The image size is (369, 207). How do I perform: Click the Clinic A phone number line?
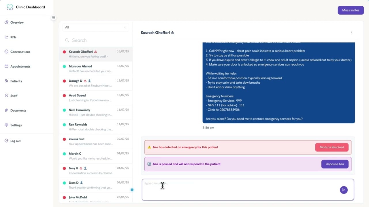click(223, 110)
